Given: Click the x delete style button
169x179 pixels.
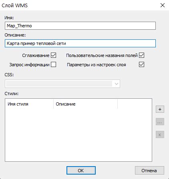Looking at the screenshot, I should 160,134.
